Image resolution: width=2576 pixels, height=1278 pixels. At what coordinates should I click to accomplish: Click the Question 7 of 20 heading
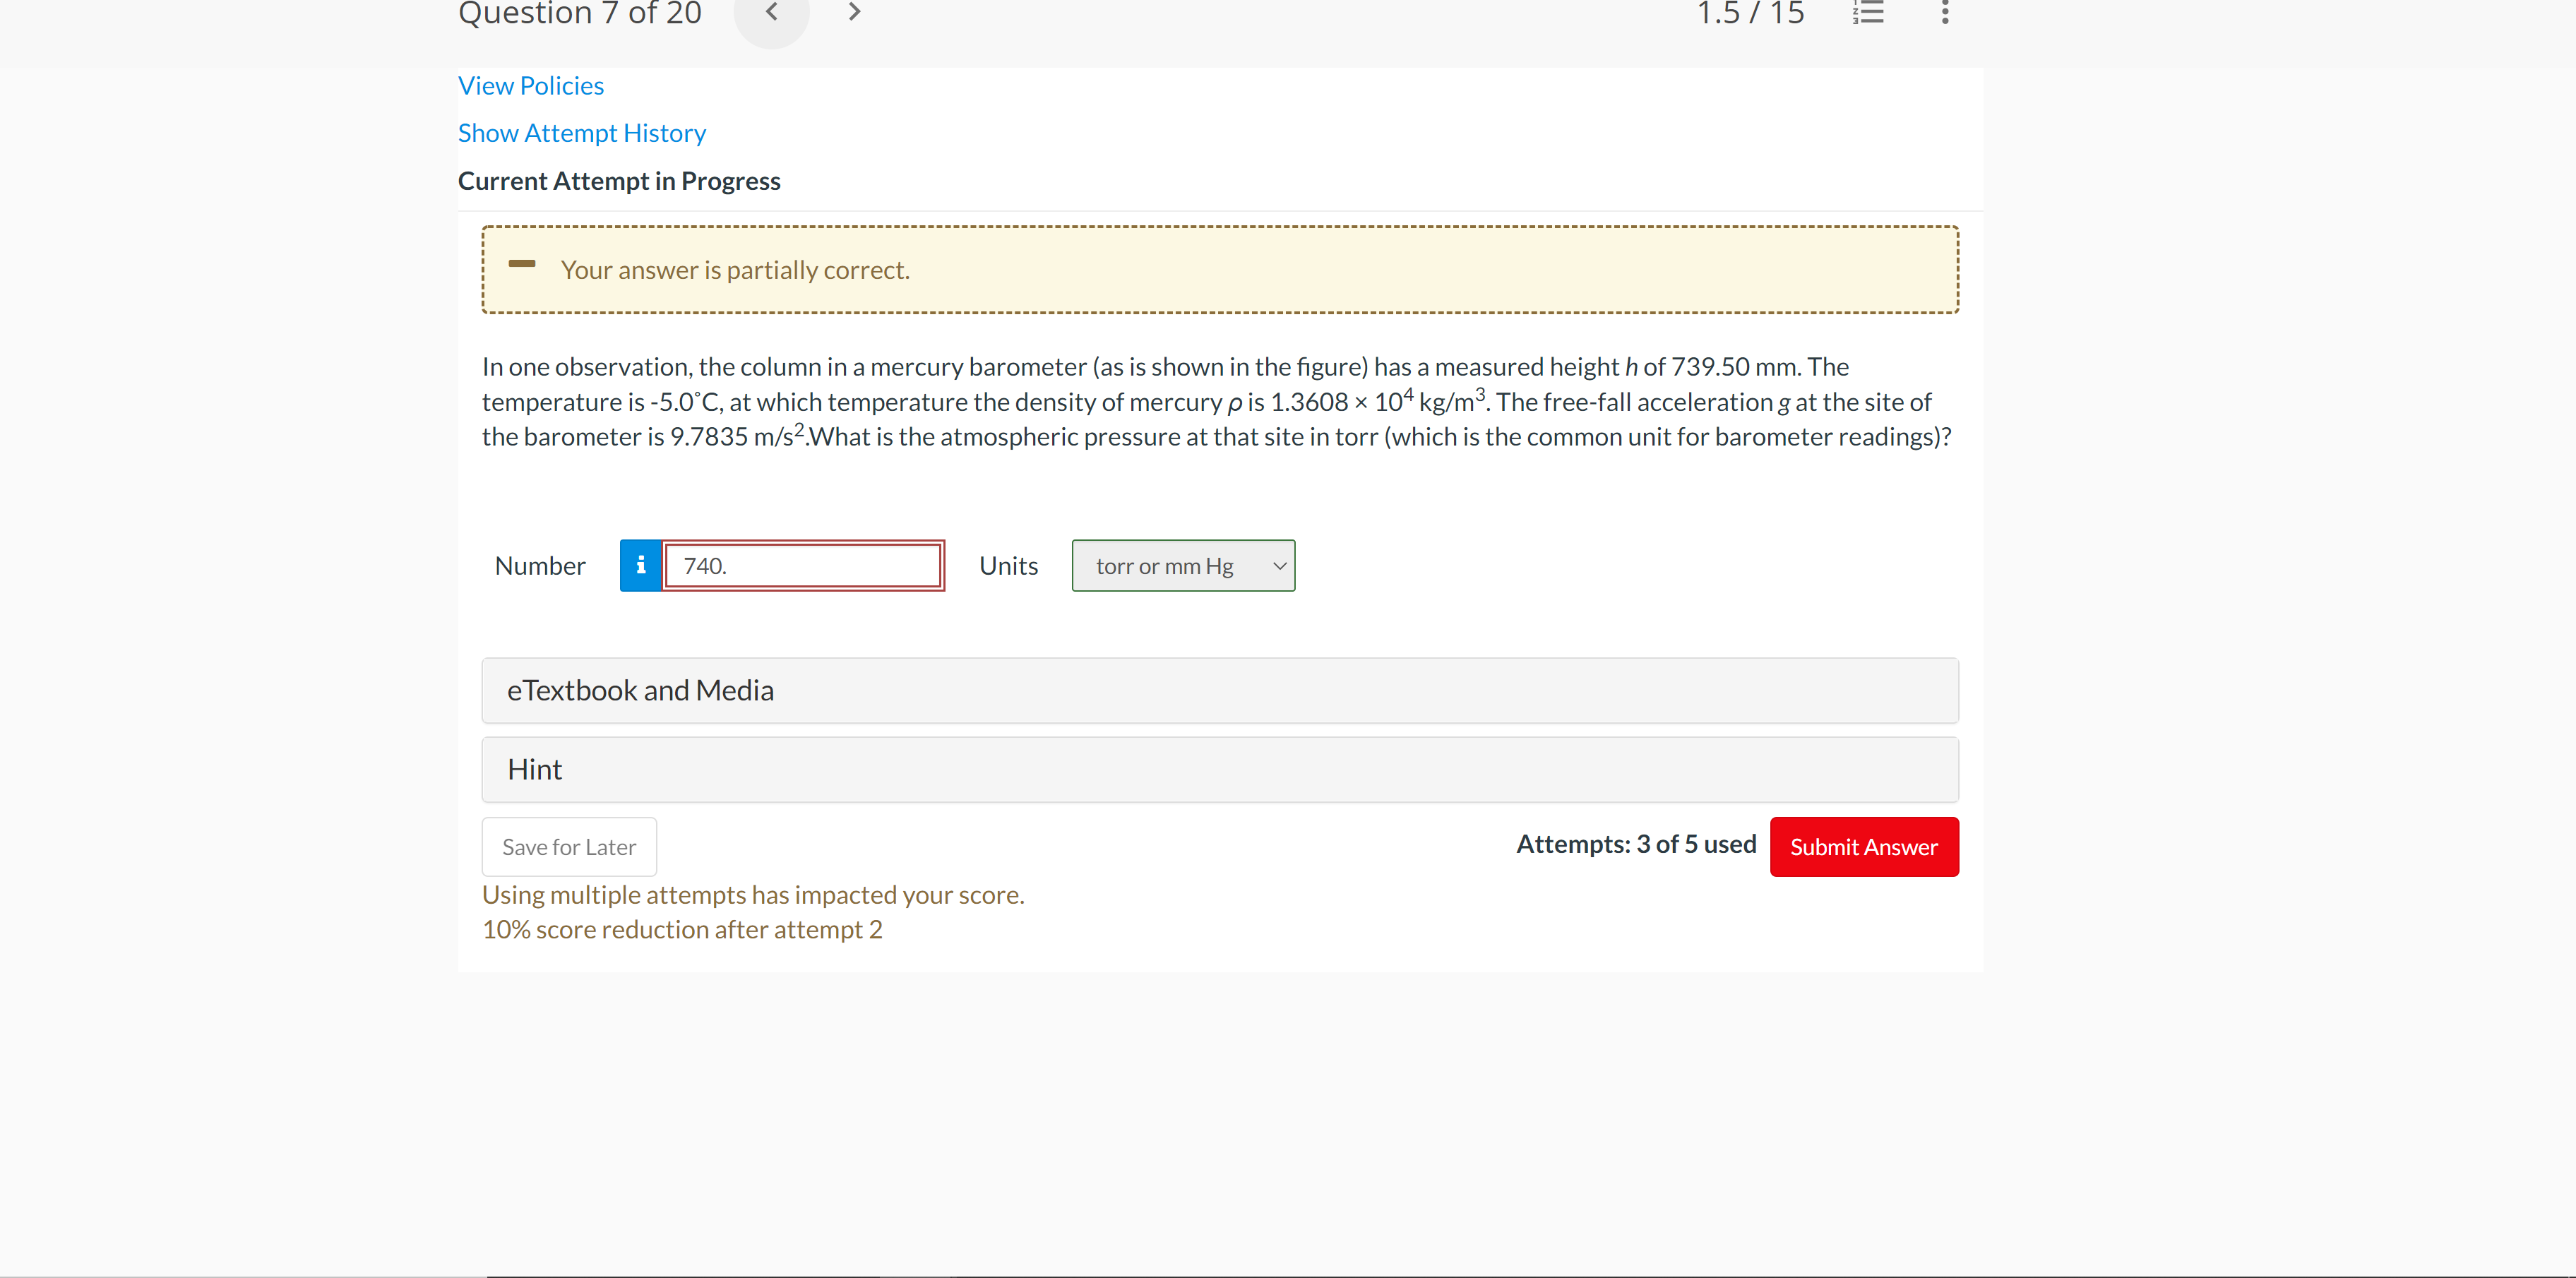coord(579,14)
